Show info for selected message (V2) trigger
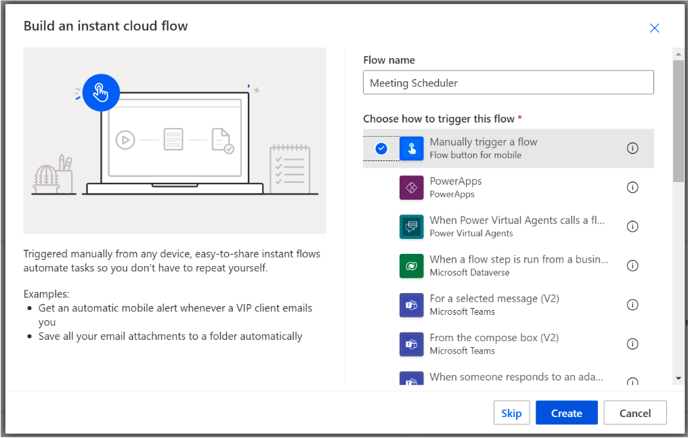 click(x=632, y=305)
